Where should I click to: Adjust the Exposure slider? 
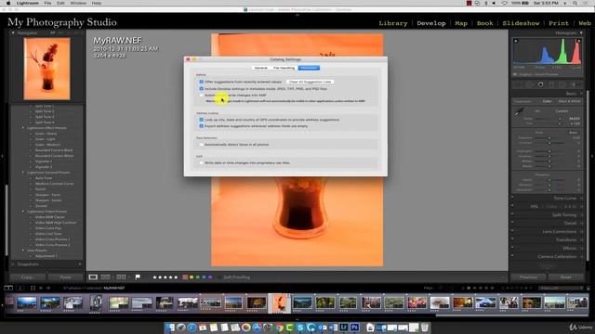pos(549,138)
